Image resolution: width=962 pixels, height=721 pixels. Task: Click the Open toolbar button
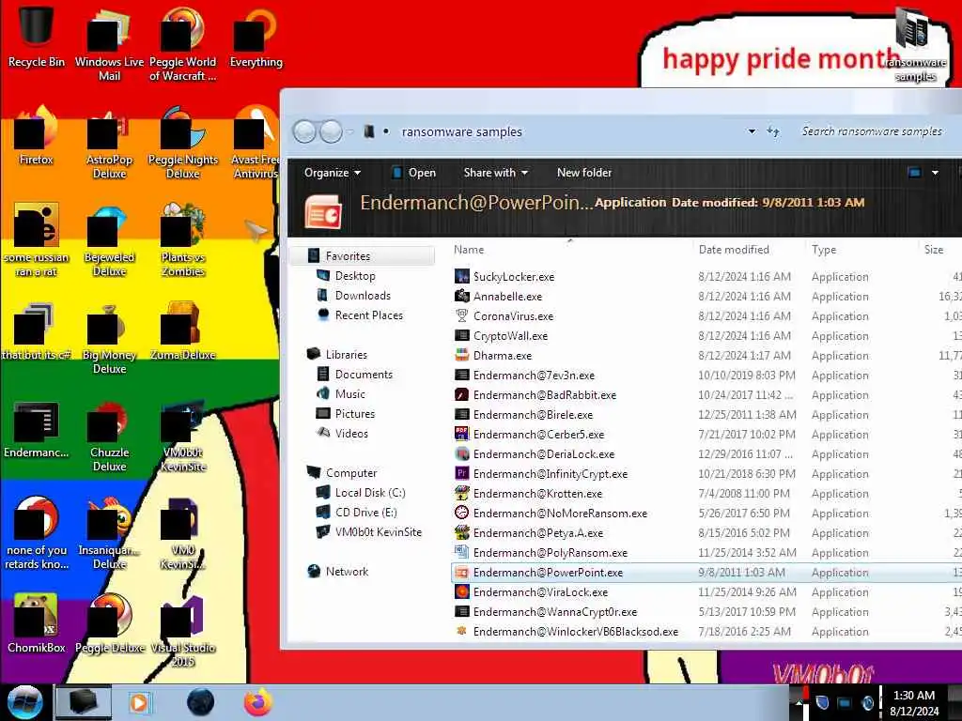(x=413, y=173)
